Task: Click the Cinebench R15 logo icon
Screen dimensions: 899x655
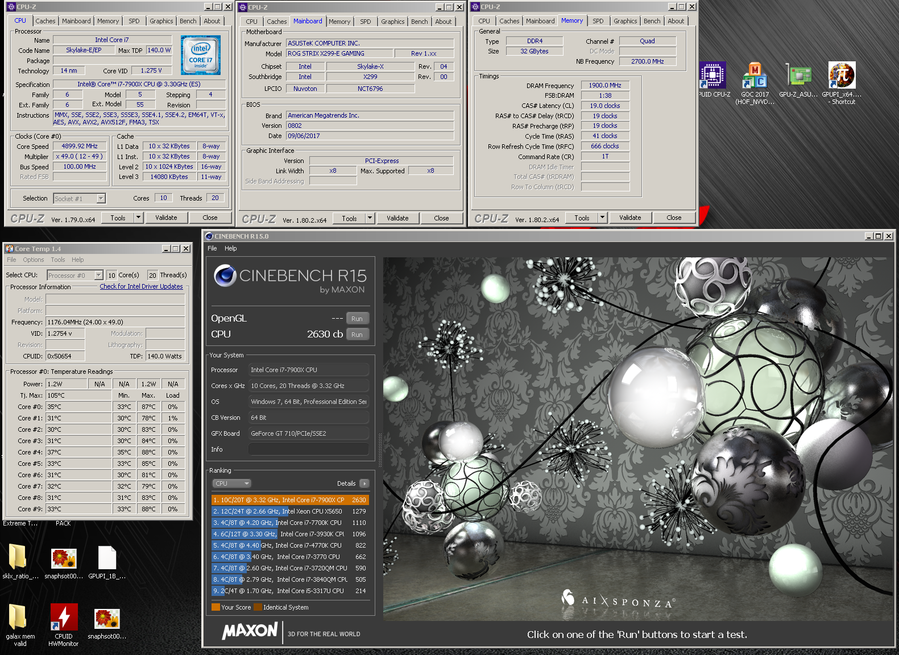Action: [225, 276]
